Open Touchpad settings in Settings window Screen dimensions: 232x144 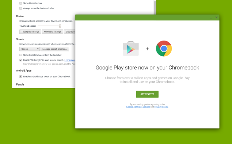point(30,32)
